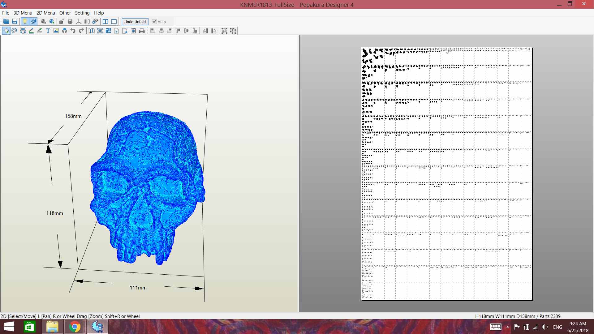Image resolution: width=594 pixels, height=334 pixels.
Task: Click the blue 3D cube icon
Action: point(65,31)
